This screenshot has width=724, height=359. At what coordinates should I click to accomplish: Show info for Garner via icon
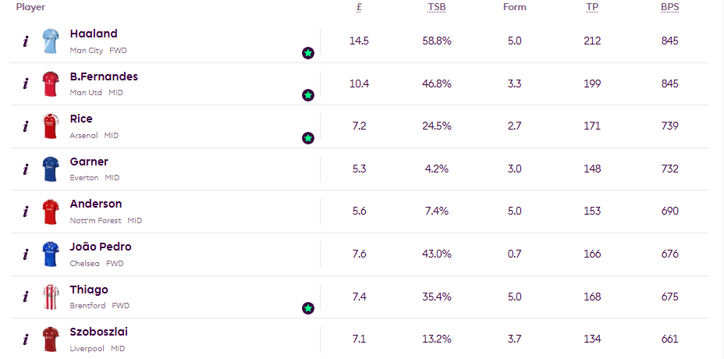point(25,169)
